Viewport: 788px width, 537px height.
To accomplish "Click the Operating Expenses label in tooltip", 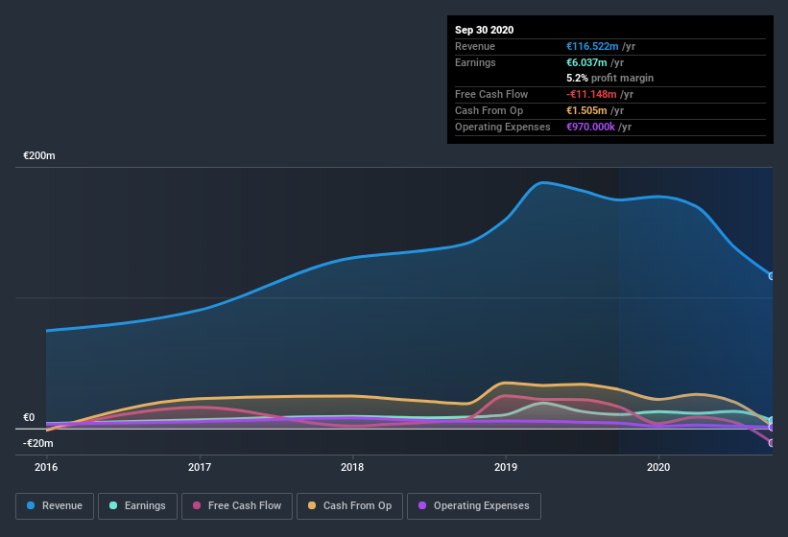I will 503,127.
